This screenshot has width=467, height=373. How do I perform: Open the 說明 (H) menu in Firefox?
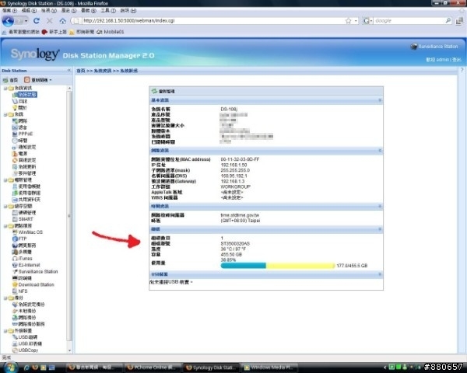128,10
